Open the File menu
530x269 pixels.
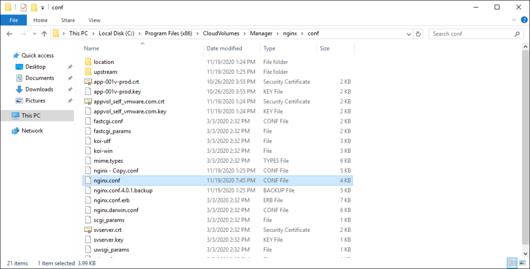[x=14, y=20]
